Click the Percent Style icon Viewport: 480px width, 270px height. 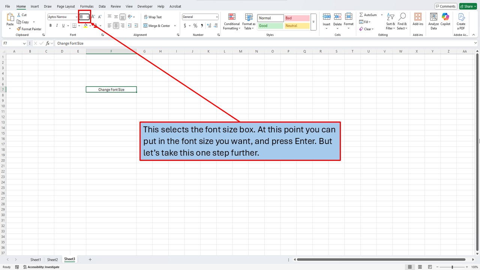195,25
